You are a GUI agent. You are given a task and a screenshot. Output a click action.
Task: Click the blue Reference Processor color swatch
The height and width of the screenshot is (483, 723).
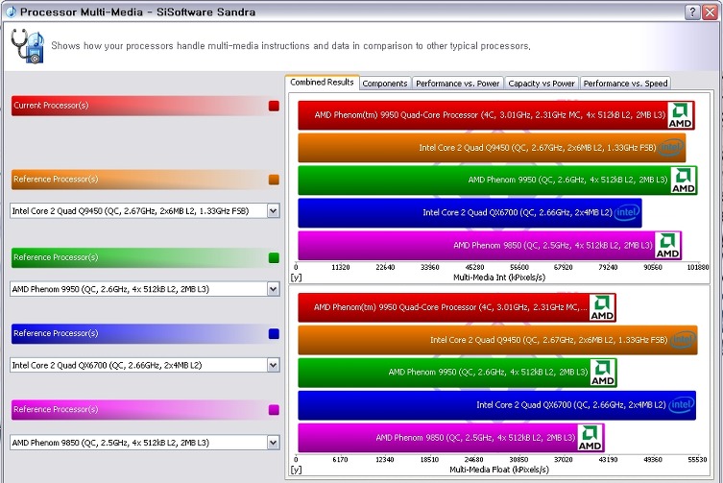pos(274,334)
